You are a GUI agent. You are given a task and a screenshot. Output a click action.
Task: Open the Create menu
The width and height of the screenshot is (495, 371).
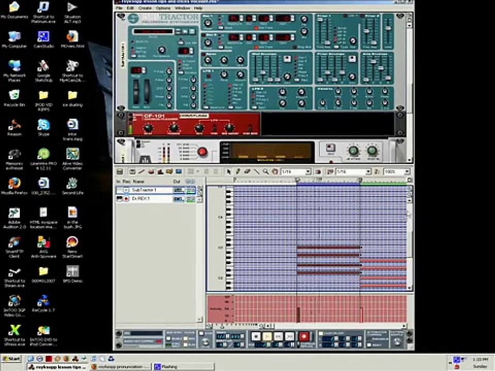coord(144,8)
